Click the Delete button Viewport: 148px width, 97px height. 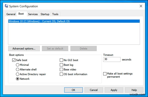click(83, 48)
